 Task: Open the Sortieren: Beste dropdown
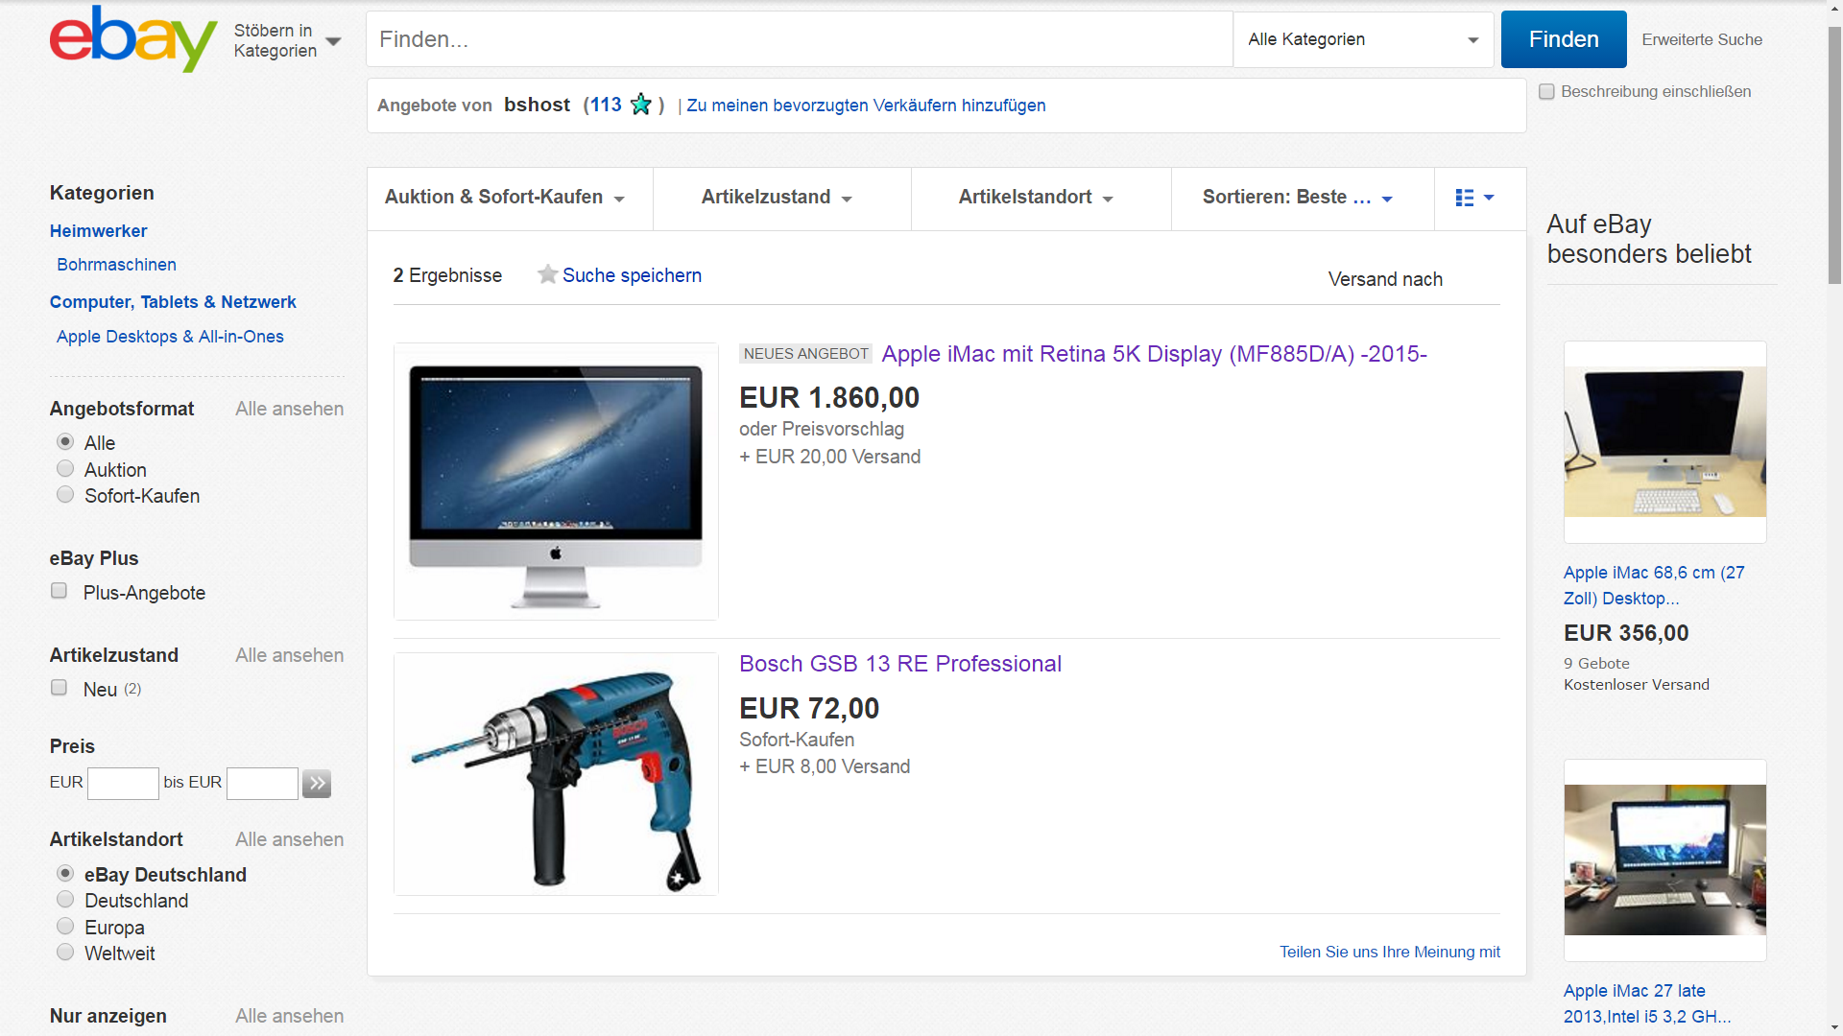(x=1298, y=198)
